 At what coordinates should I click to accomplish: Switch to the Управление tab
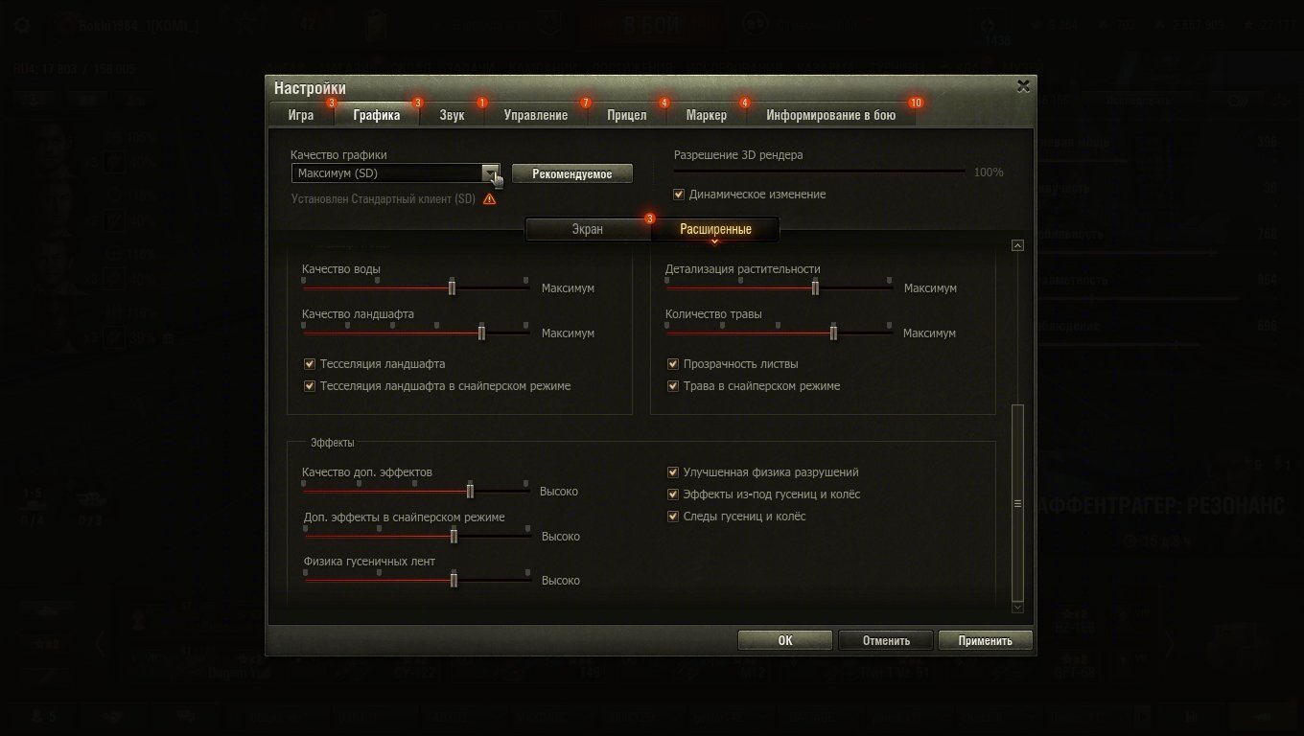[535, 115]
